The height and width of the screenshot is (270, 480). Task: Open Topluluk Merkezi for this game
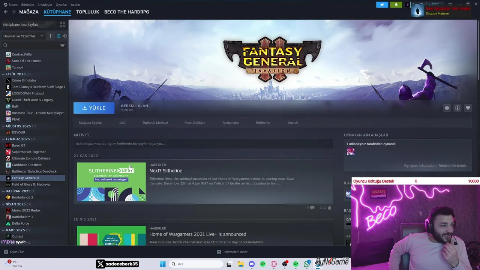pos(155,123)
